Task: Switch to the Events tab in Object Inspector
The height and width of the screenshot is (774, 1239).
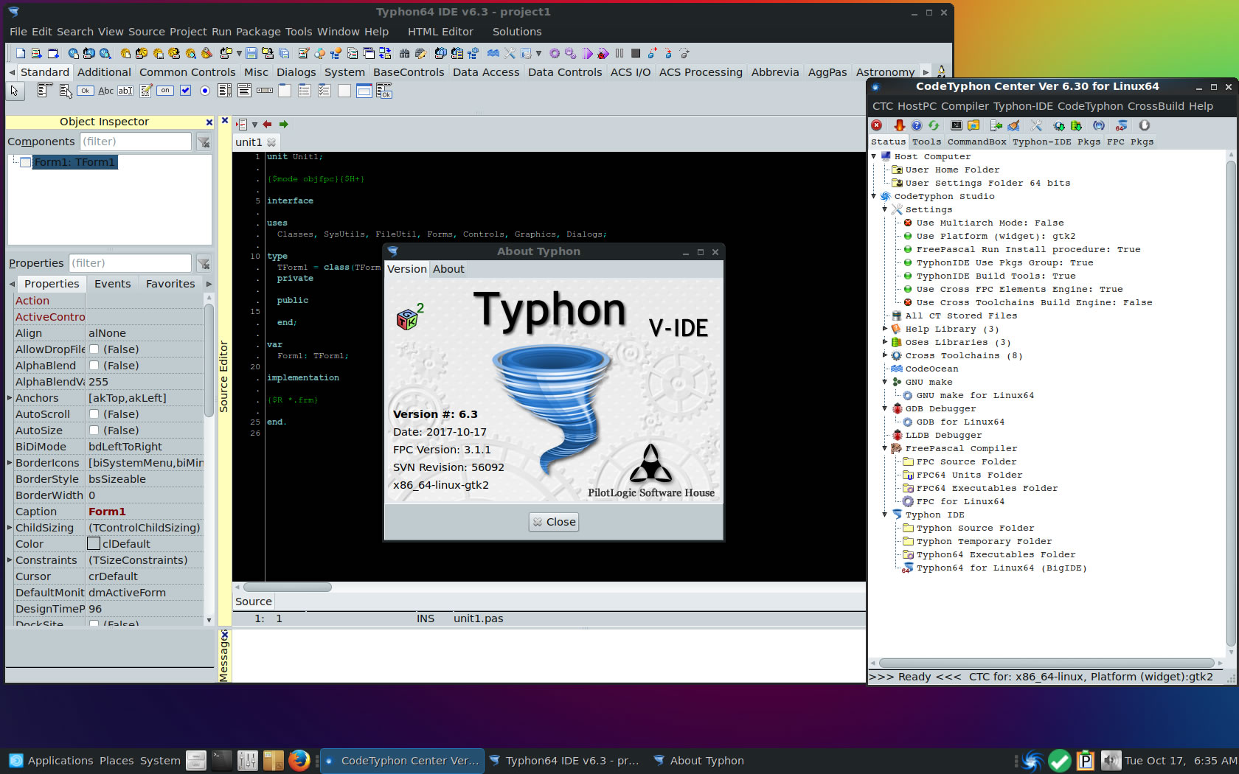Action: [112, 284]
